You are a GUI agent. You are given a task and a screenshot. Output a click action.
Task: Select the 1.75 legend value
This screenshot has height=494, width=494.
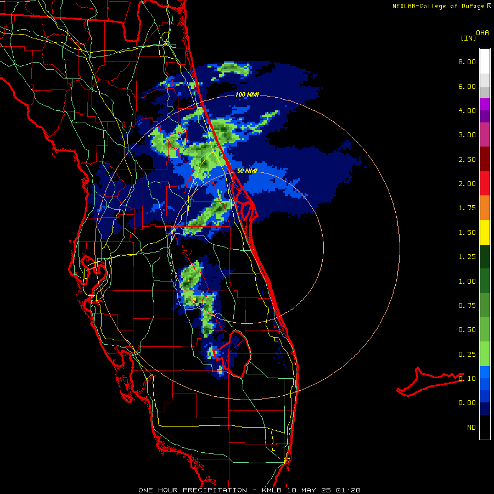467,208
